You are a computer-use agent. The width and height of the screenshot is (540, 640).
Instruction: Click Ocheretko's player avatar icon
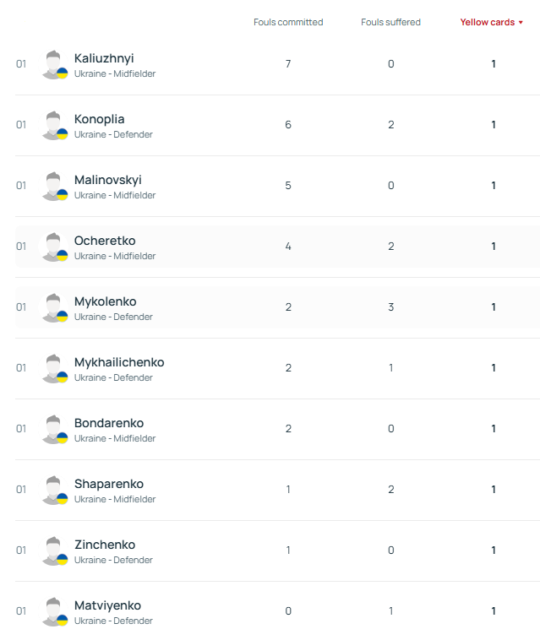click(54, 247)
